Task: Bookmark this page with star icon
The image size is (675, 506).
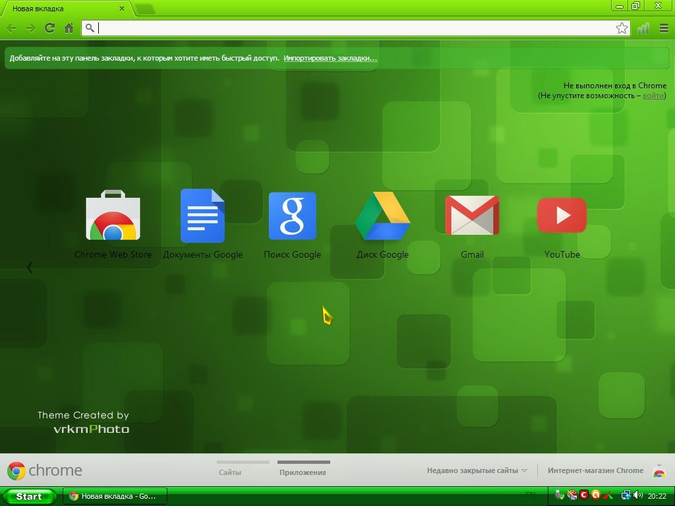Action: (x=622, y=28)
